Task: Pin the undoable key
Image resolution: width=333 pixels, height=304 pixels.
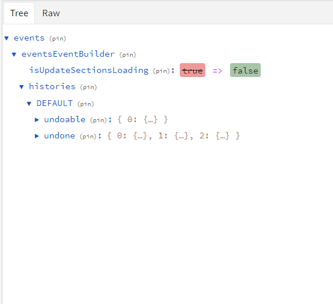Action: [x=98, y=120]
